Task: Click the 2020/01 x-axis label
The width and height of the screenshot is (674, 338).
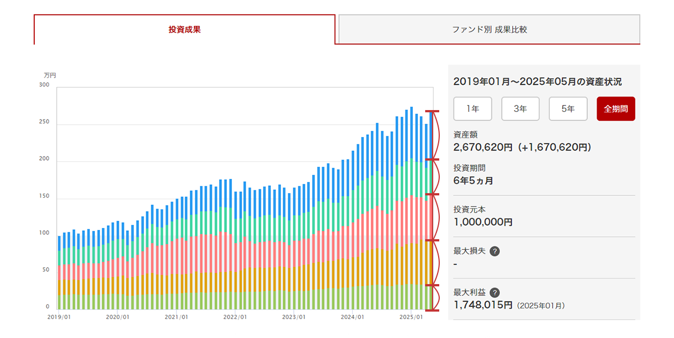Action: pyautogui.click(x=117, y=317)
